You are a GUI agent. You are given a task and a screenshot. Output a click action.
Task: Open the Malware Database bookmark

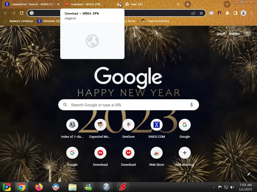[x=19, y=21]
